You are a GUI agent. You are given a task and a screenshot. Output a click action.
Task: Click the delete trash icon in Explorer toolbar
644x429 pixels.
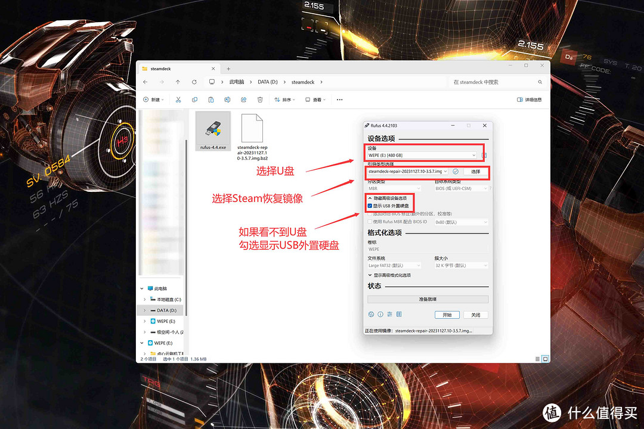pos(260,100)
